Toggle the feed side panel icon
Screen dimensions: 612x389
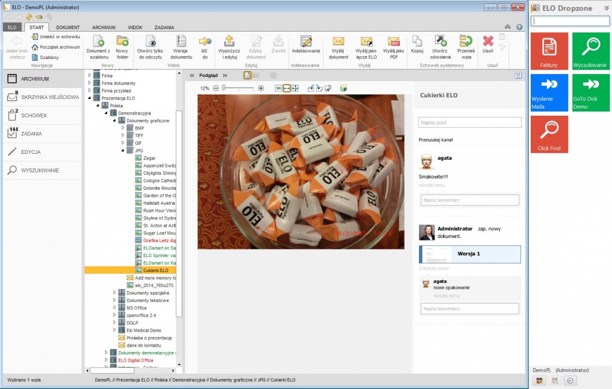[x=518, y=76]
